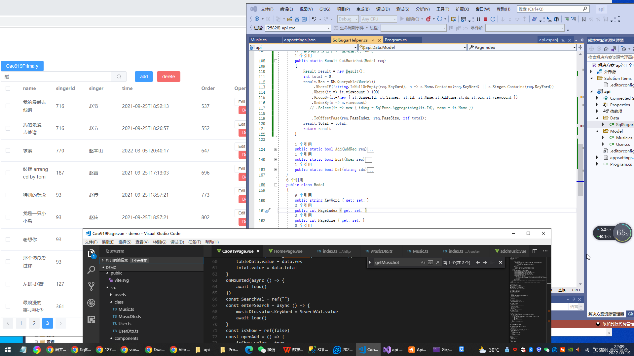Click the blue add button on the webpage
The height and width of the screenshot is (356, 634).
tap(144, 76)
